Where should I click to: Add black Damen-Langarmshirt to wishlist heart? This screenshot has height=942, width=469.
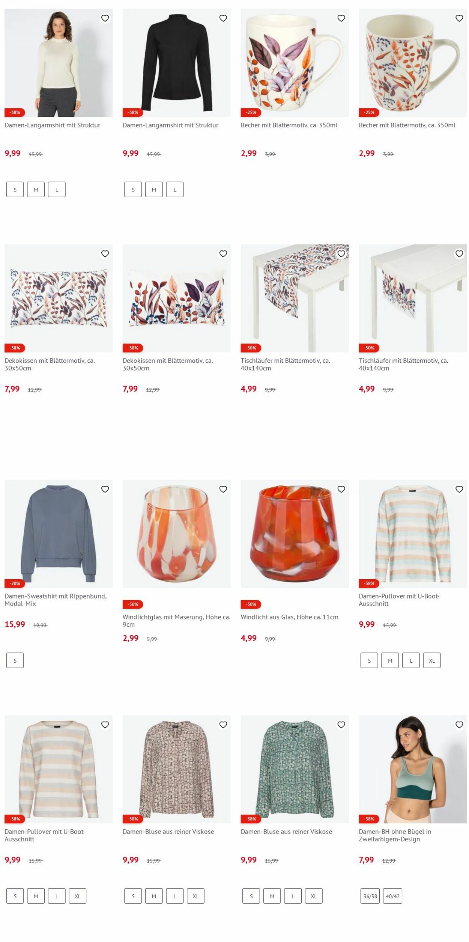click(223, 18)
